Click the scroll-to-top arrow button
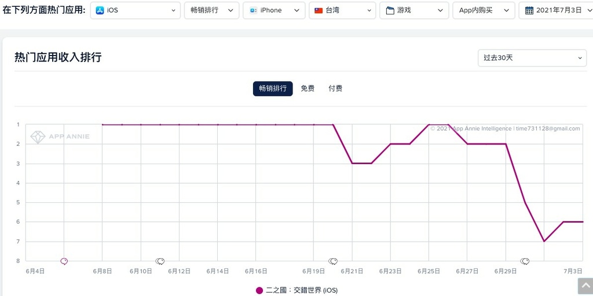 585,287
